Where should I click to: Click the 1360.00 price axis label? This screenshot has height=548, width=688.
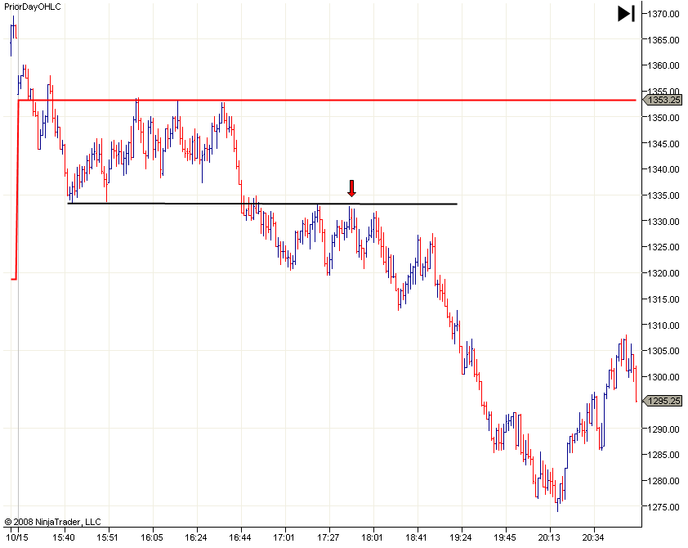pos(663,65)
